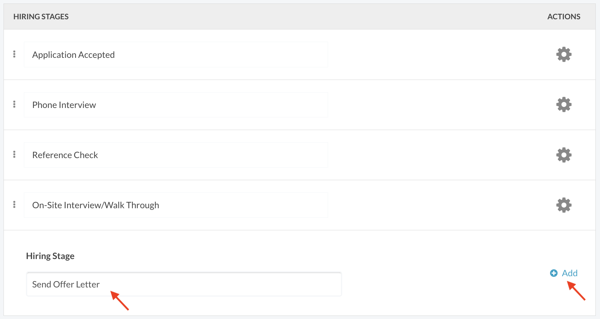Image resolution: width=600 pixels, height=319 pixels.
Task: Edit the Phone Interview stage name field
Action: pyautogui.click(x=176, y=105)
